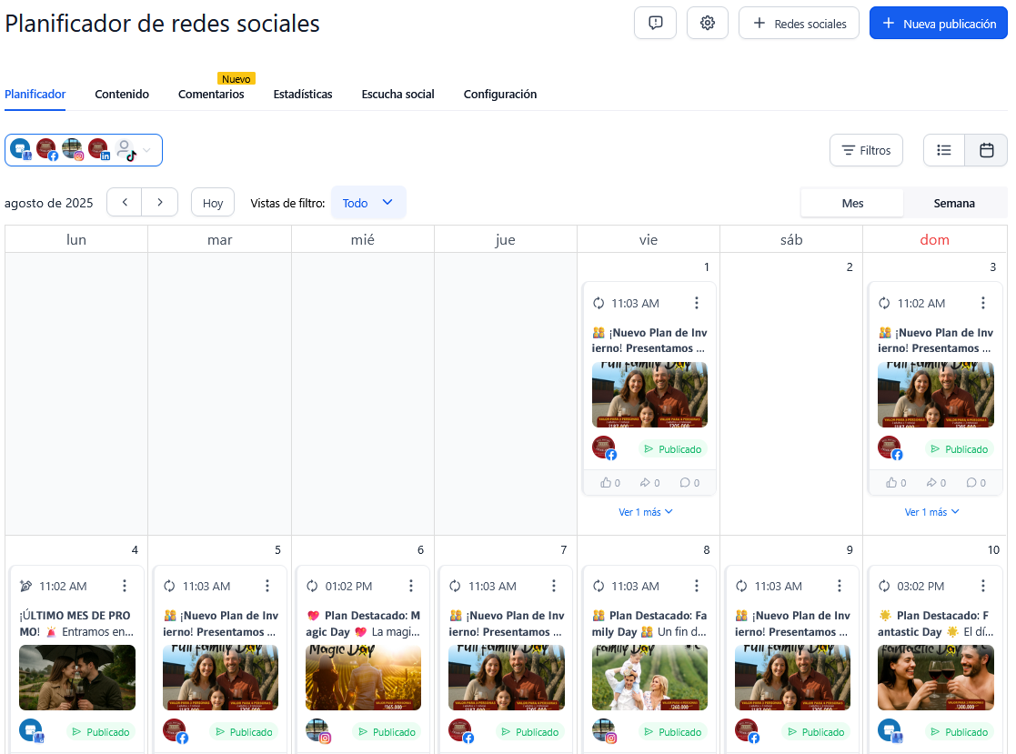This screenshot has height=754, width=1016.
Task: Switch to list view icon
Action: pyautogui.click(x=944, y=150)
